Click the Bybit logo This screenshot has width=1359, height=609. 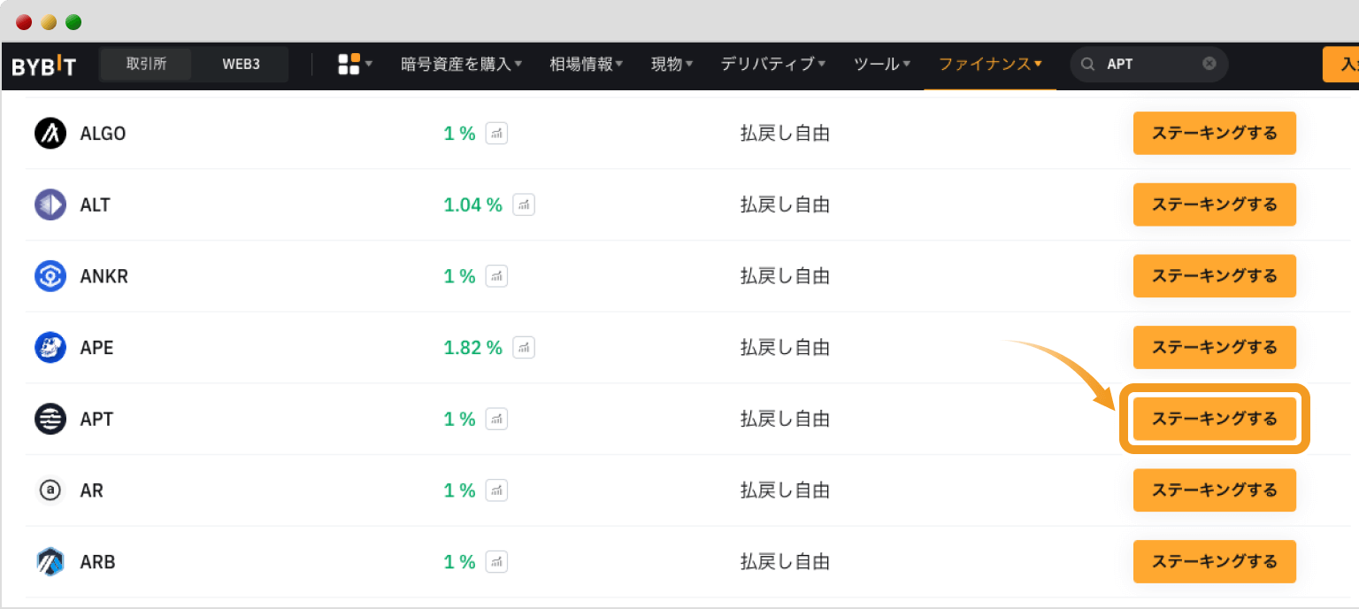click(43, 66)
